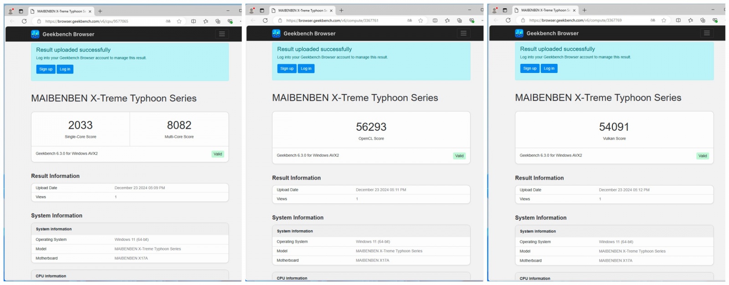
Task: Expand hamburger menu in the right window
Action: click(707, 33)
